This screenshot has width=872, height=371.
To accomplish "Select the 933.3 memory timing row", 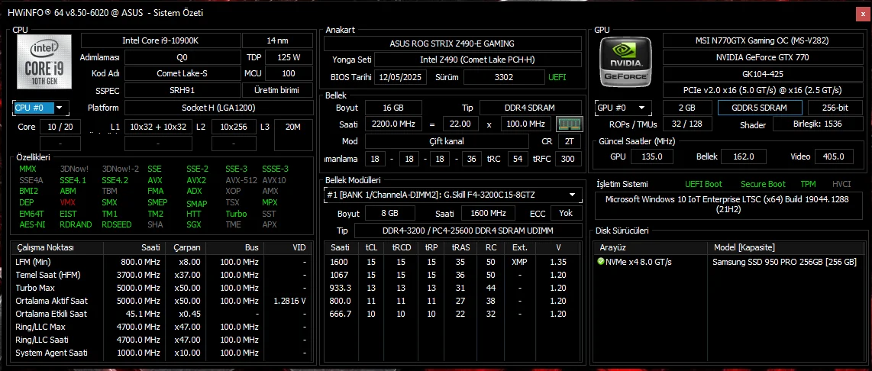I will click(x=454, y=288).
